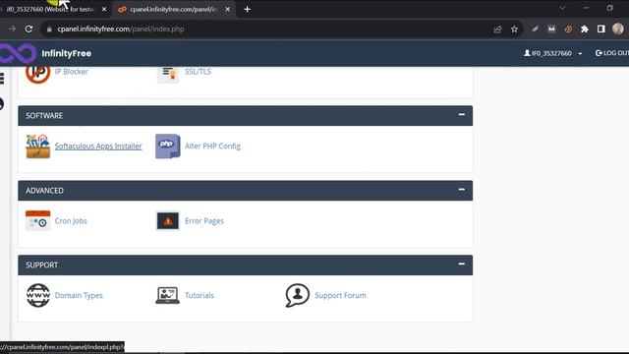Open the Error Pages link
The width and height of the screenshot is (629, 354).
click(204, 220)
